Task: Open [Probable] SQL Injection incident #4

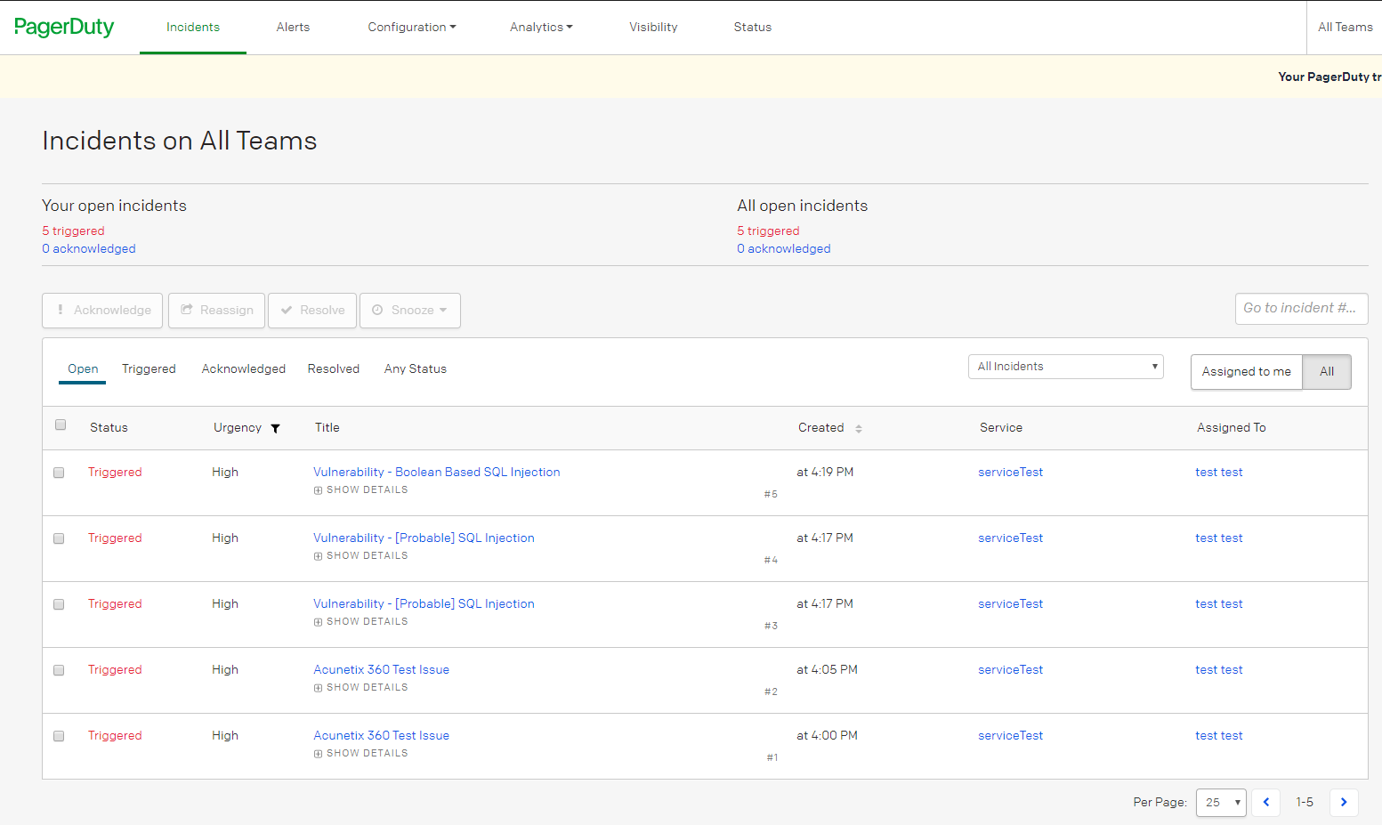Action: point(424,538)
